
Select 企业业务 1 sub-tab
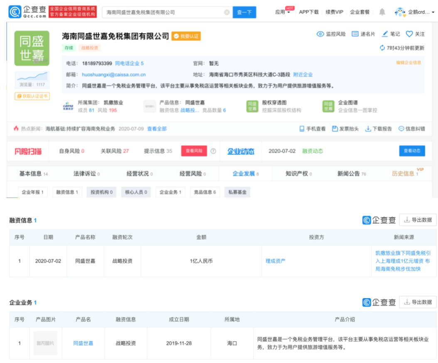pyautogui.click(x=170, y=192)
